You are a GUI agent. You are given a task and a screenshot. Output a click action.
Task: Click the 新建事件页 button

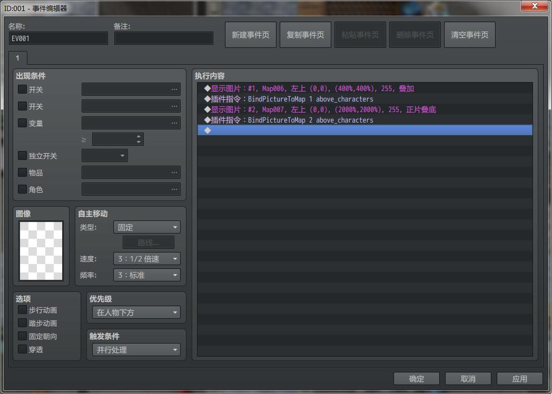(251, 35)
